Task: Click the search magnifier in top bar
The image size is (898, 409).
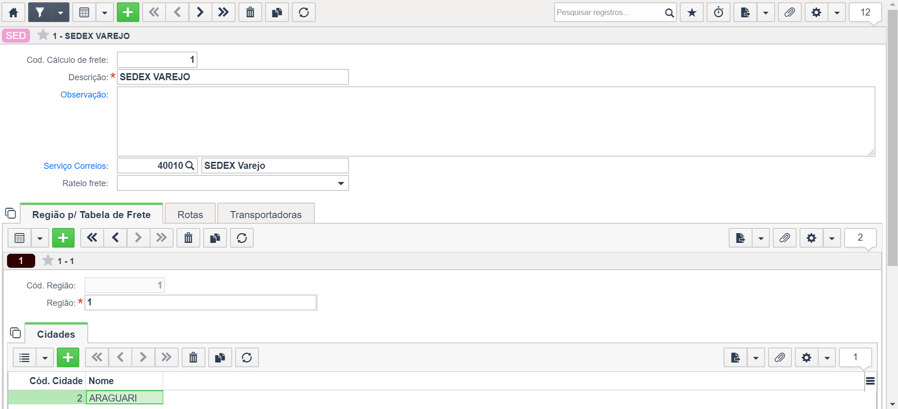Action: coord(670,13)
